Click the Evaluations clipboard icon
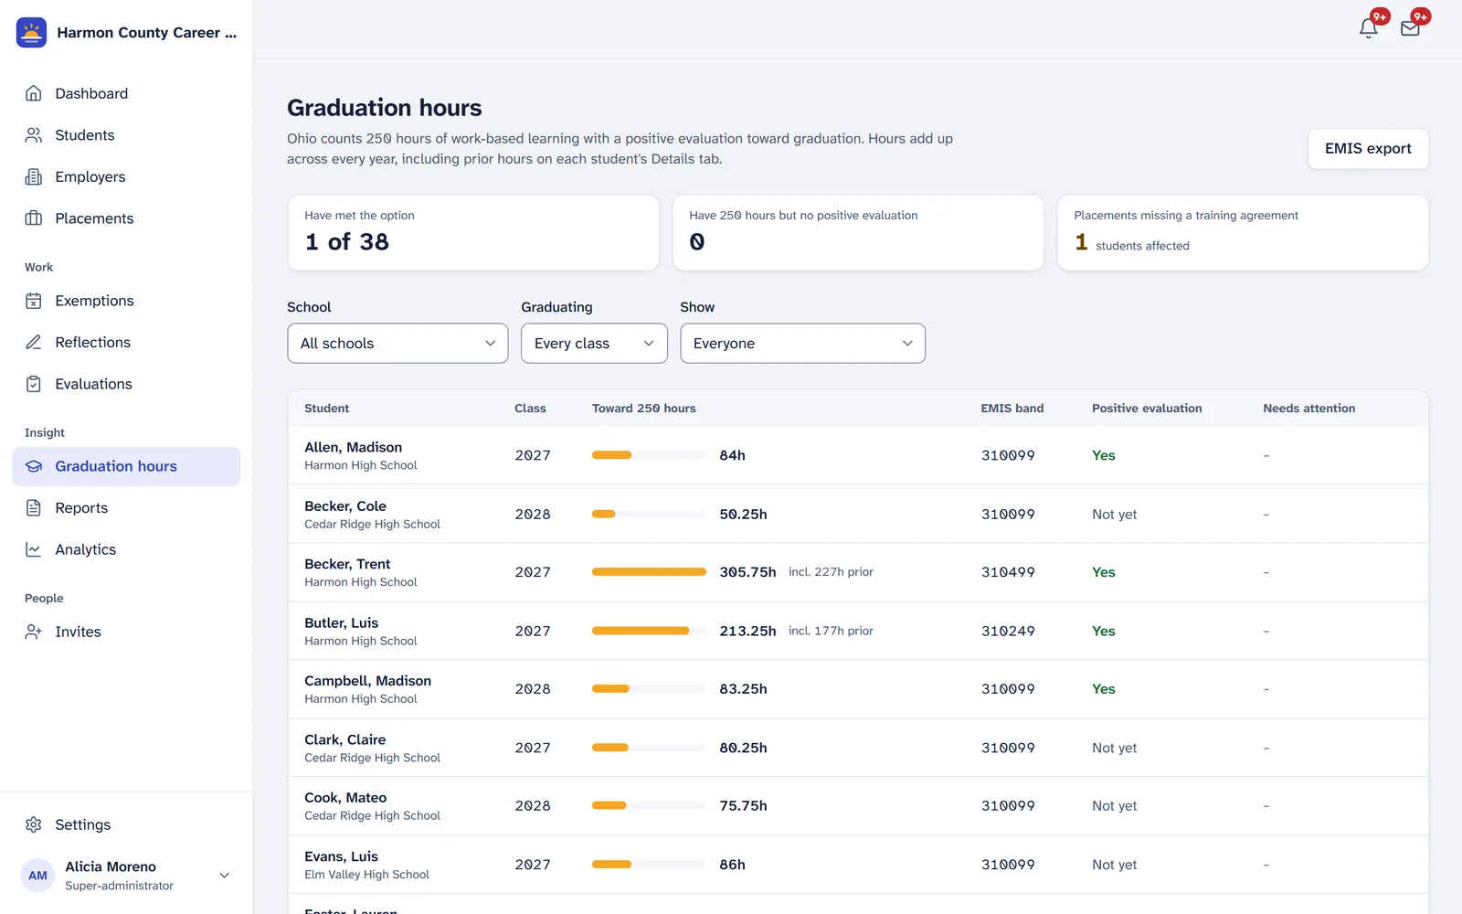The width and height of the screenshot is (1462, 914). 34,384
